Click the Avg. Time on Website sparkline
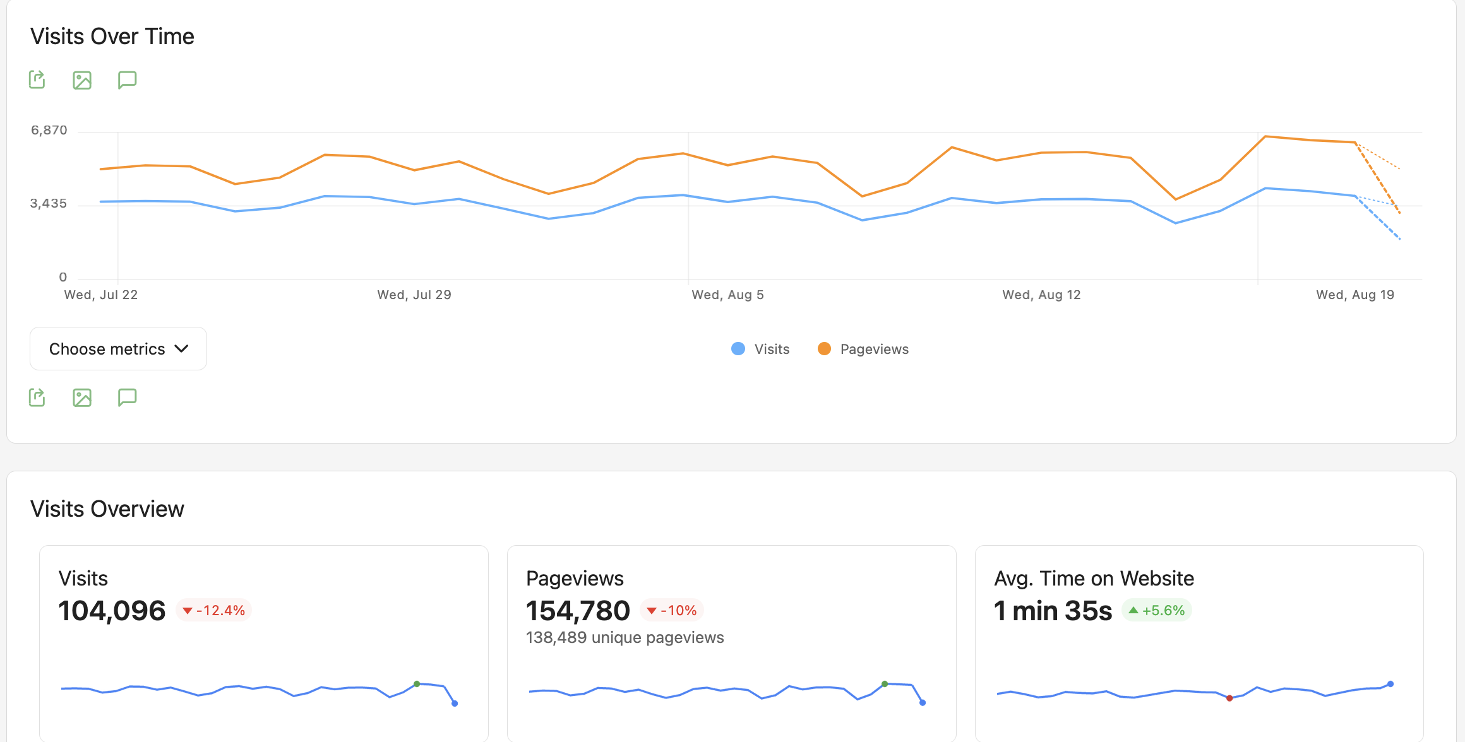The width and height of the screenshot is (1465, 742). (1195, 691)
